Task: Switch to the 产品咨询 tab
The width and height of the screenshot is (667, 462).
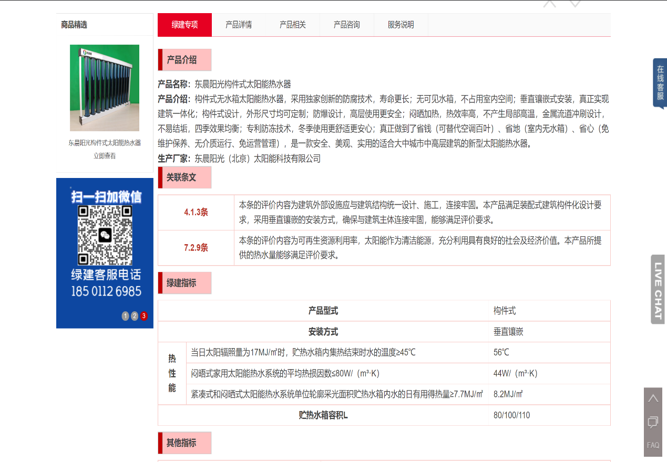Action: (346, 25)
